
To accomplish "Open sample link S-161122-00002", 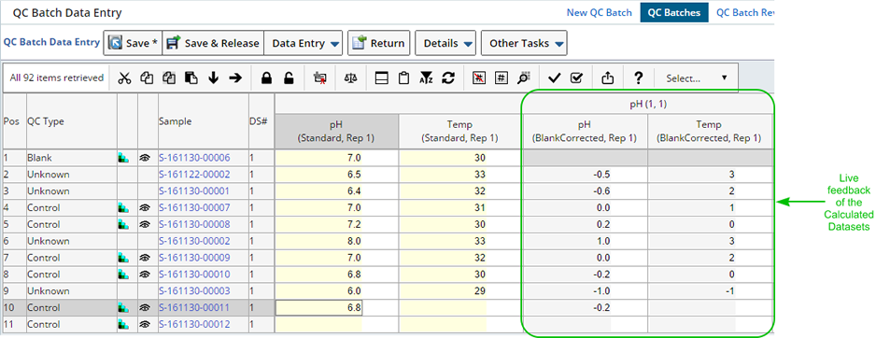I will click(194, 175).
